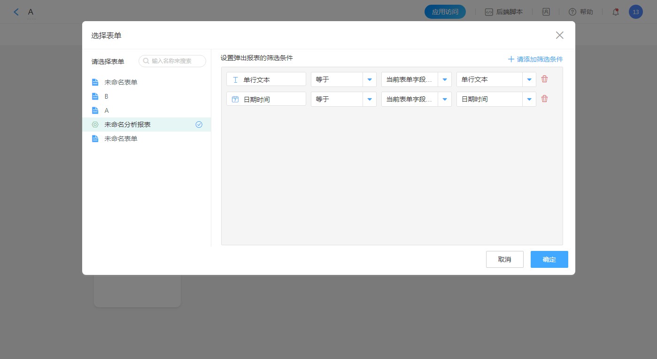Screen dimensions: 657x359
Task: Open 单行文本 value dropdown in first row
Action: [x=529, y=79]
